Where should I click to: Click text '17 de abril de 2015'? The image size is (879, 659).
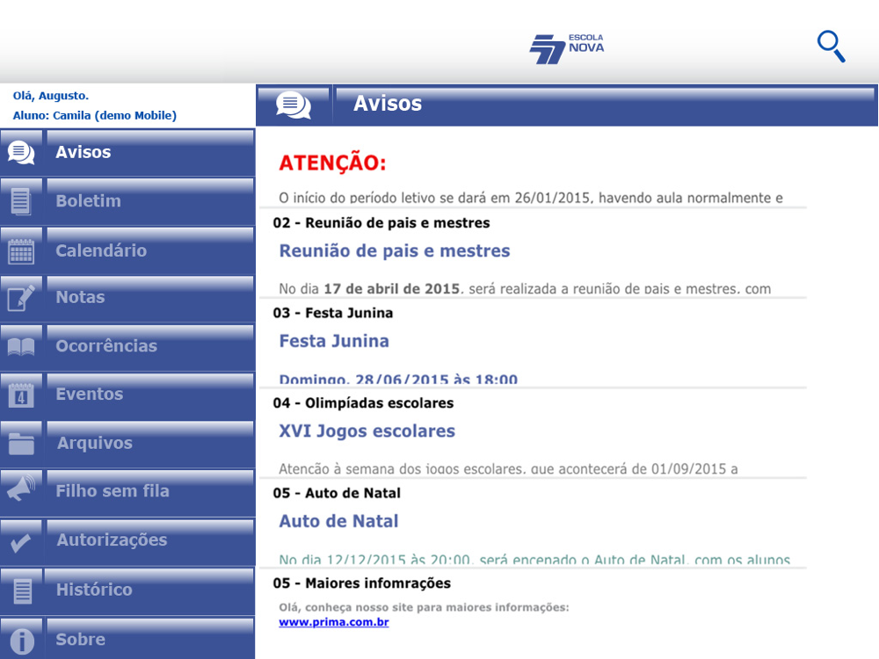coord(391,289)
